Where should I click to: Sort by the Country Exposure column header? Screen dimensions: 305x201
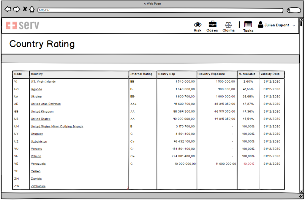[x=217, y=75]
